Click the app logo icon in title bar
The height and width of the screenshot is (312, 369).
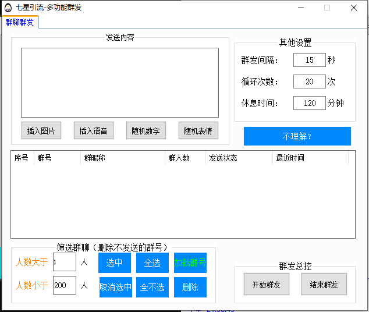(x=8, y=8)
